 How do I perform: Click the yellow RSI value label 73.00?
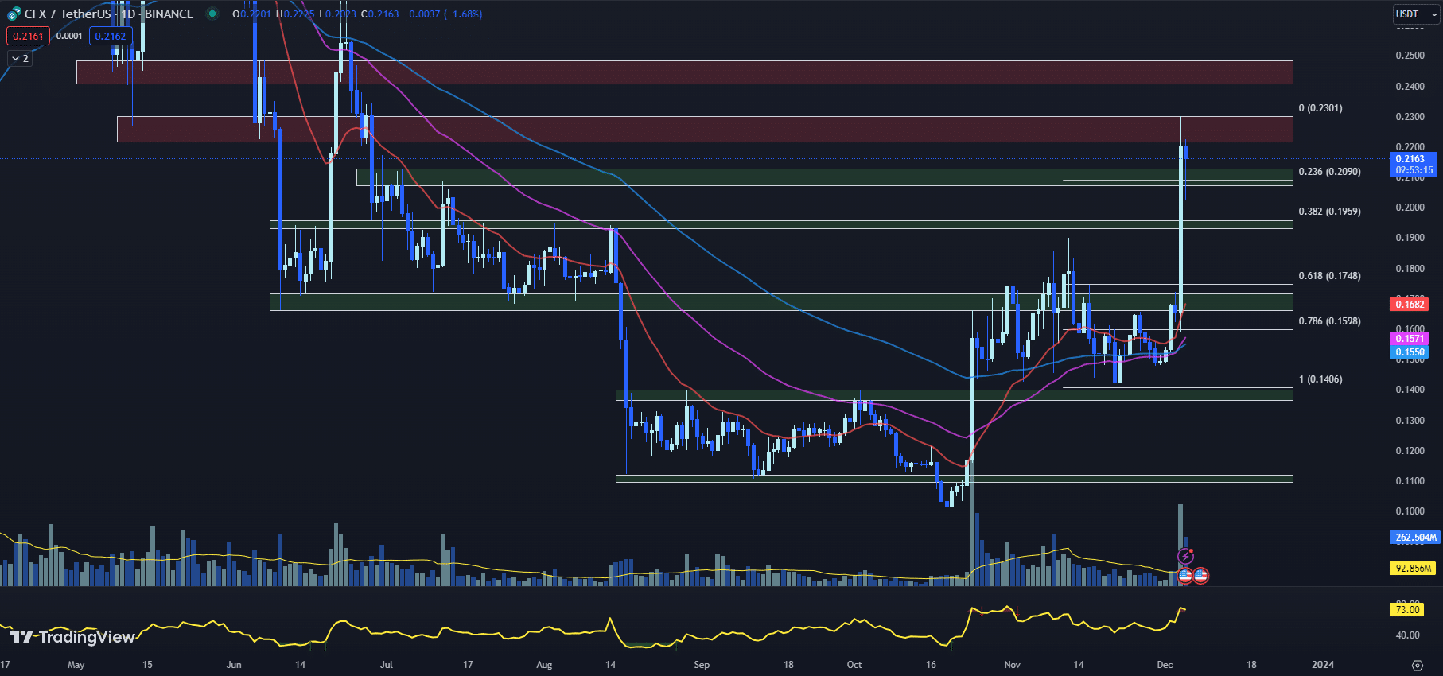tap(1407, 610)
